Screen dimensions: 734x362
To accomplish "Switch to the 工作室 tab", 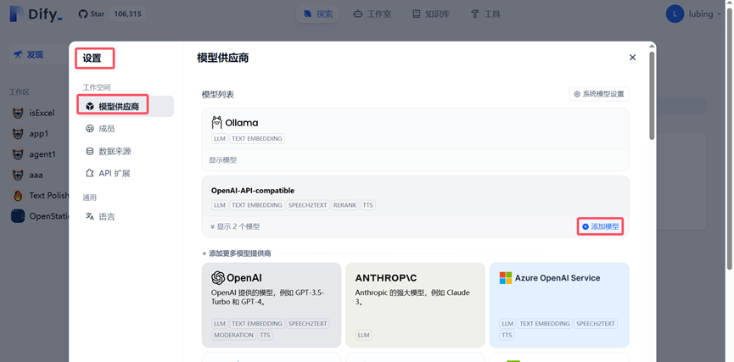I will point(373,14).
